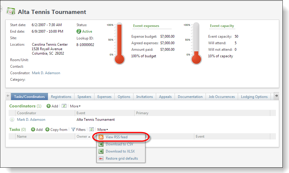
Task: Open the Job Occurrences tab
Action: 223,96
